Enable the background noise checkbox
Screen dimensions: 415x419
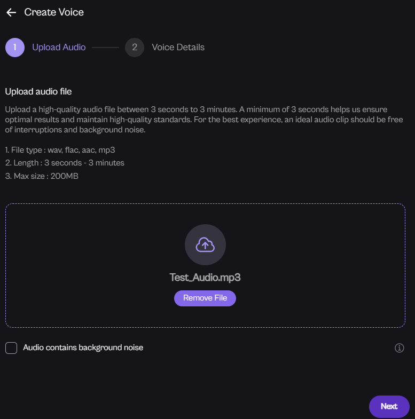[x=11, y=348]
